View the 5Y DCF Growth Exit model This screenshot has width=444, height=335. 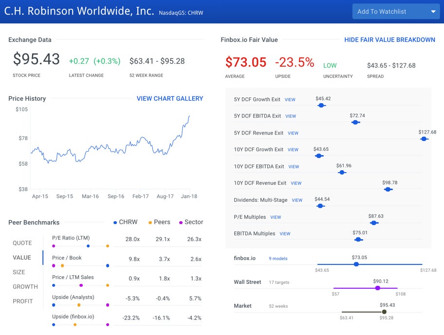tap(290, 100)
